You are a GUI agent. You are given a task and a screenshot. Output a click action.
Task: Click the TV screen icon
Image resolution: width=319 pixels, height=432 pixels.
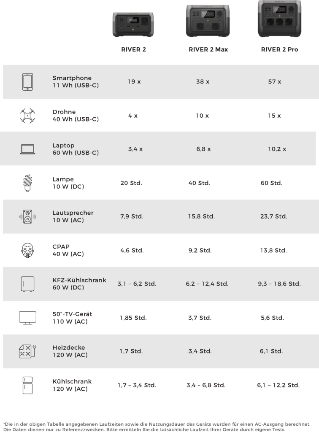point(27,318)
